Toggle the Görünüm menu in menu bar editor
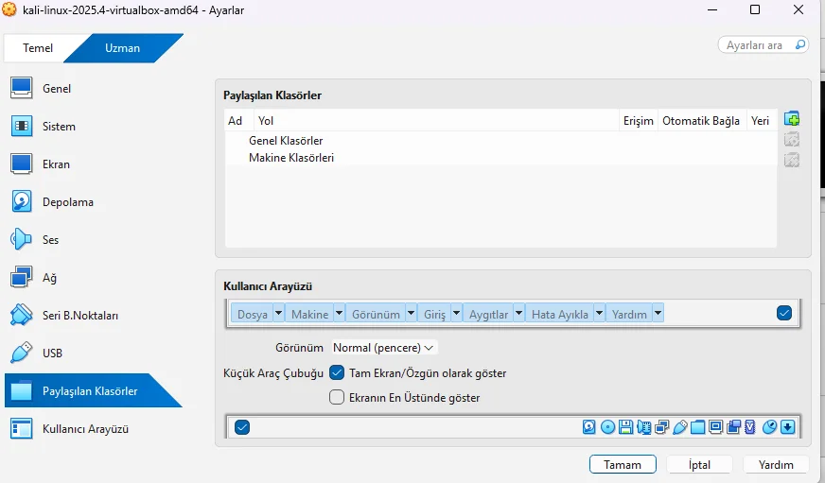The image size is (825, 483). [x=376, y=314]
